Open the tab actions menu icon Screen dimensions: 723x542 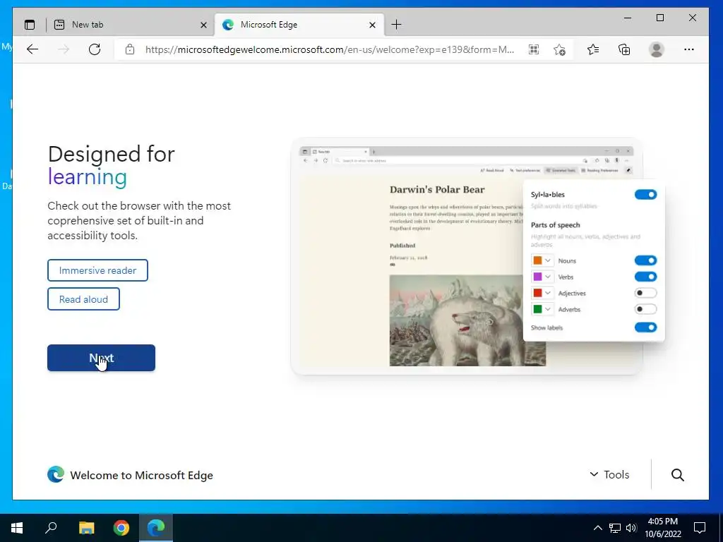30,25
